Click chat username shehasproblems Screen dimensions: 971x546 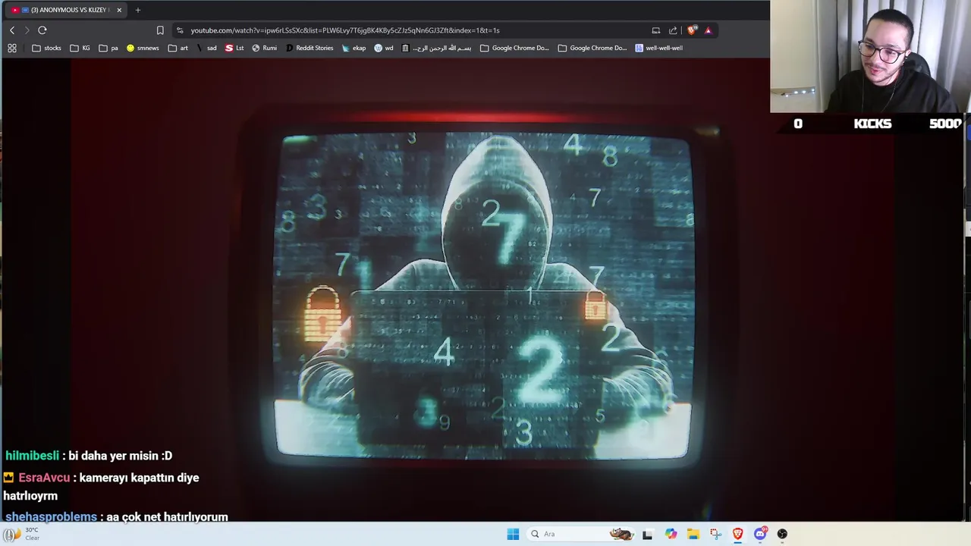51,517
